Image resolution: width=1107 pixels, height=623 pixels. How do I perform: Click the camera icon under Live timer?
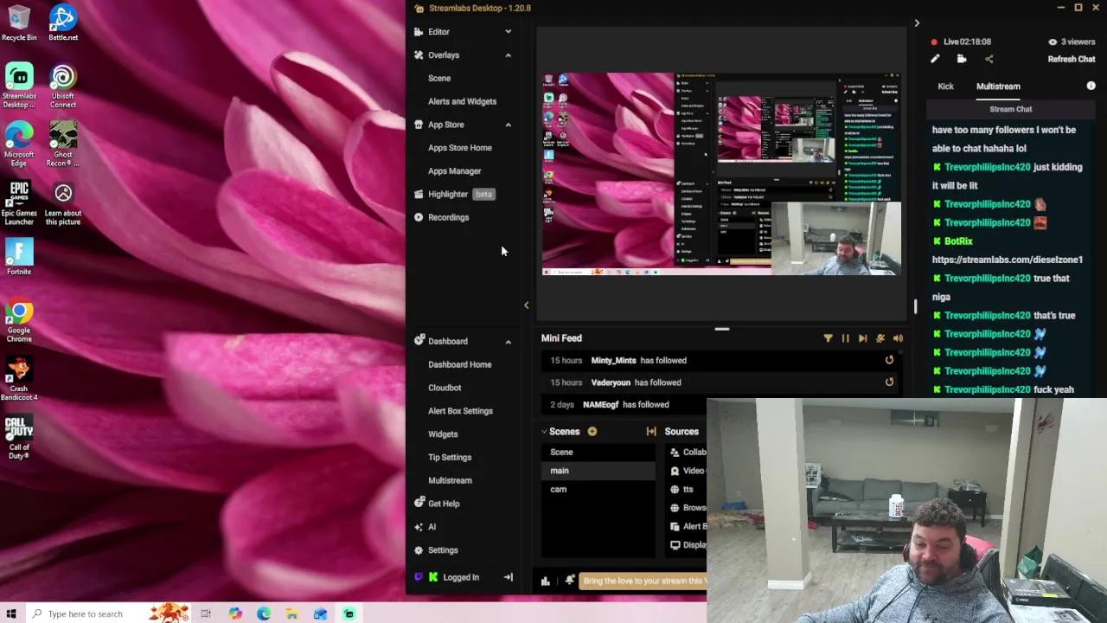click(962, 59)
